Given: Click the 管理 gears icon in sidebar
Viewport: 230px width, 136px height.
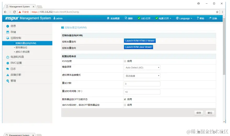Looking at the screenshot, I should (8, 81).
